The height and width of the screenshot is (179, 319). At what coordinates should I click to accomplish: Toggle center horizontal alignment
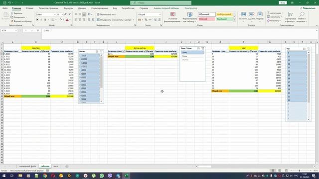(80, 20)
